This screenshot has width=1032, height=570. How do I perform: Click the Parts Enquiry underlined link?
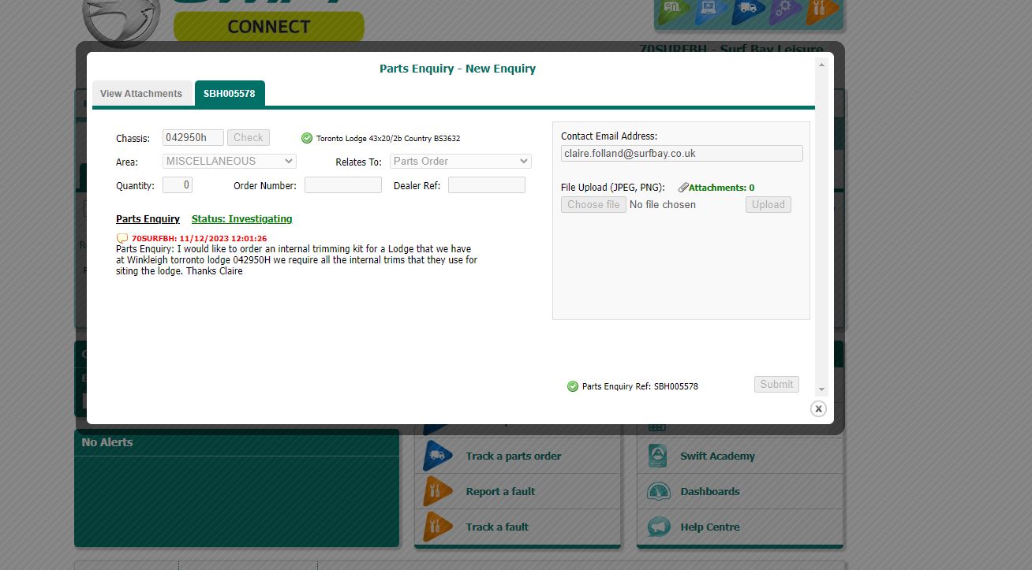148,219
